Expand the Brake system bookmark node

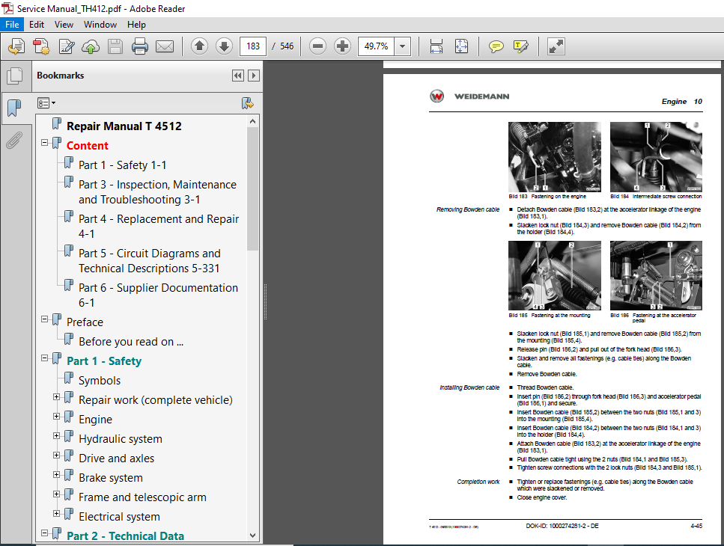point(56,474)
